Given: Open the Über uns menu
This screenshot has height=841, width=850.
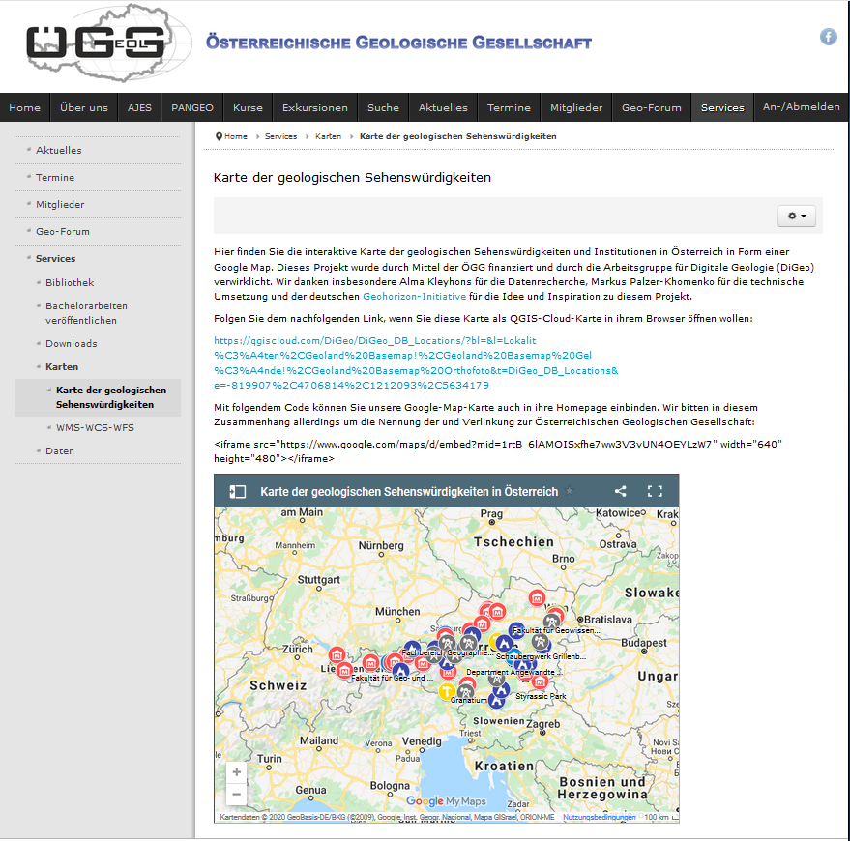Looking at the screenshot, I should tap(84, 107).
